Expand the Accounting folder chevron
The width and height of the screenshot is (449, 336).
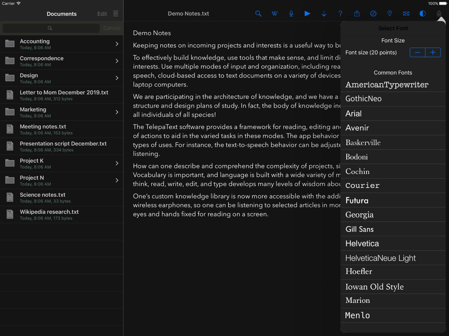pyautogui.click(x=117, y=44)
